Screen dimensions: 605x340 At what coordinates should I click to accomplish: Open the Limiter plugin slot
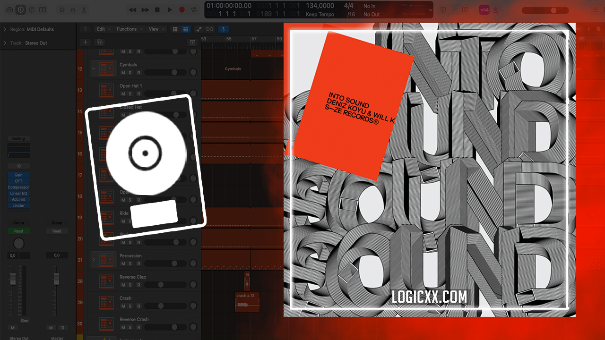click(19, 206)
